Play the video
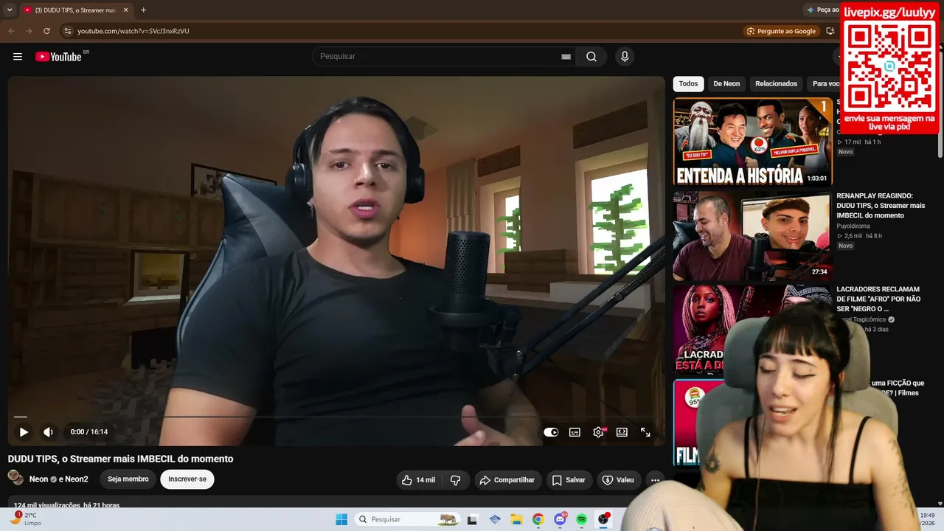Screen dimensions: 944x531 [x=24, y=432]
